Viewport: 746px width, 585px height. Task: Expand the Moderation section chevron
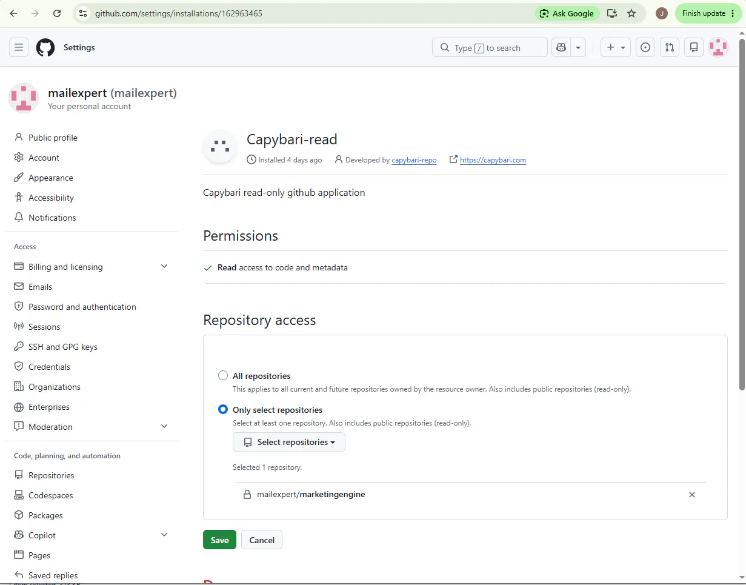[164, 426]
